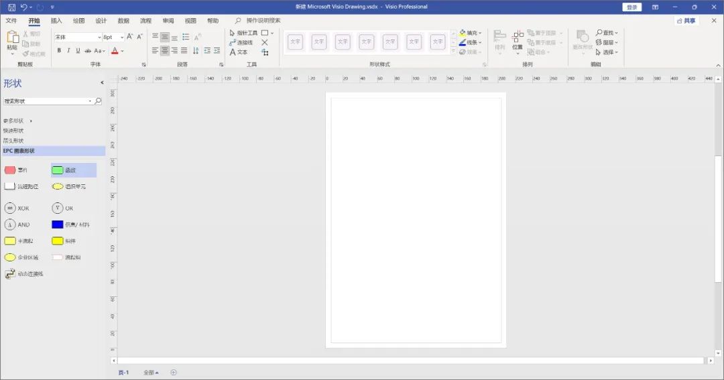The image size is (724, 380).
Task: Toggle Underline formatting
Action: click(x=78, y=51)
